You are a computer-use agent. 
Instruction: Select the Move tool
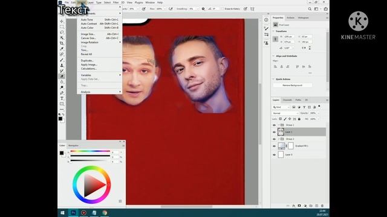click(x=62, y=22)
